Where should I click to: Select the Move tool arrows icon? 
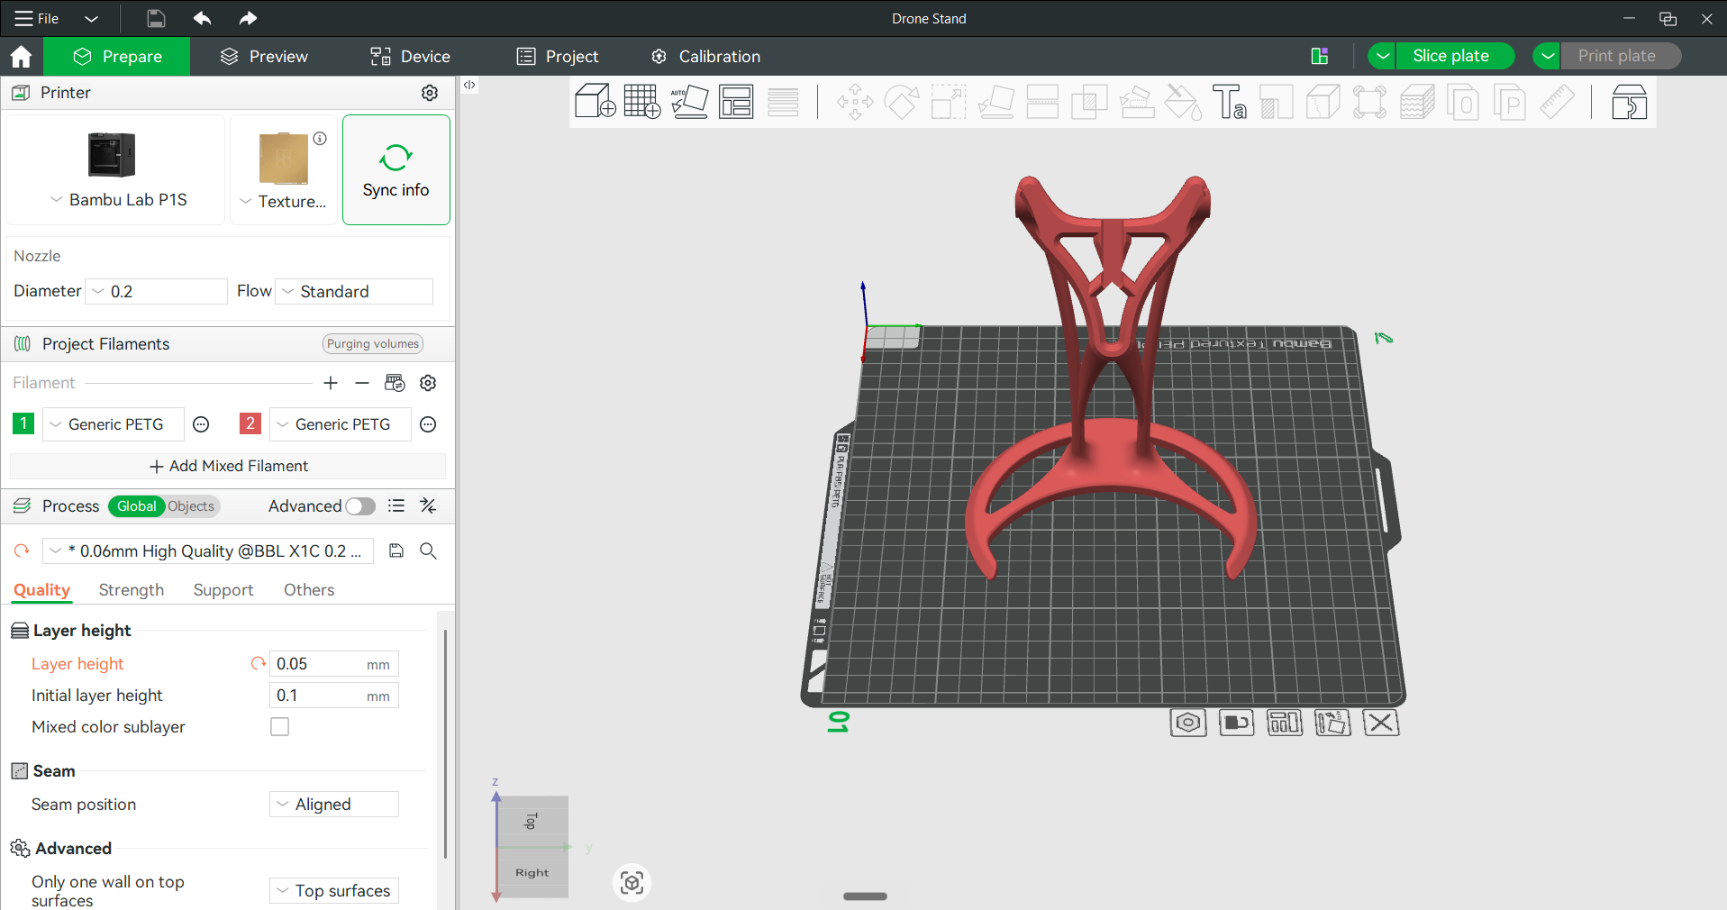coord(855,102)
